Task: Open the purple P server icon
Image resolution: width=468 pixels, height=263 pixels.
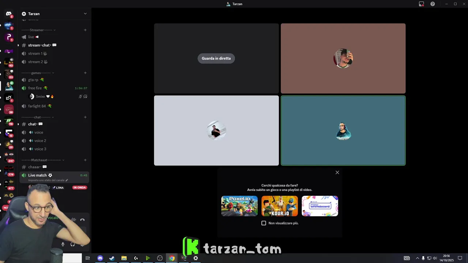Action: click(9, 37)
